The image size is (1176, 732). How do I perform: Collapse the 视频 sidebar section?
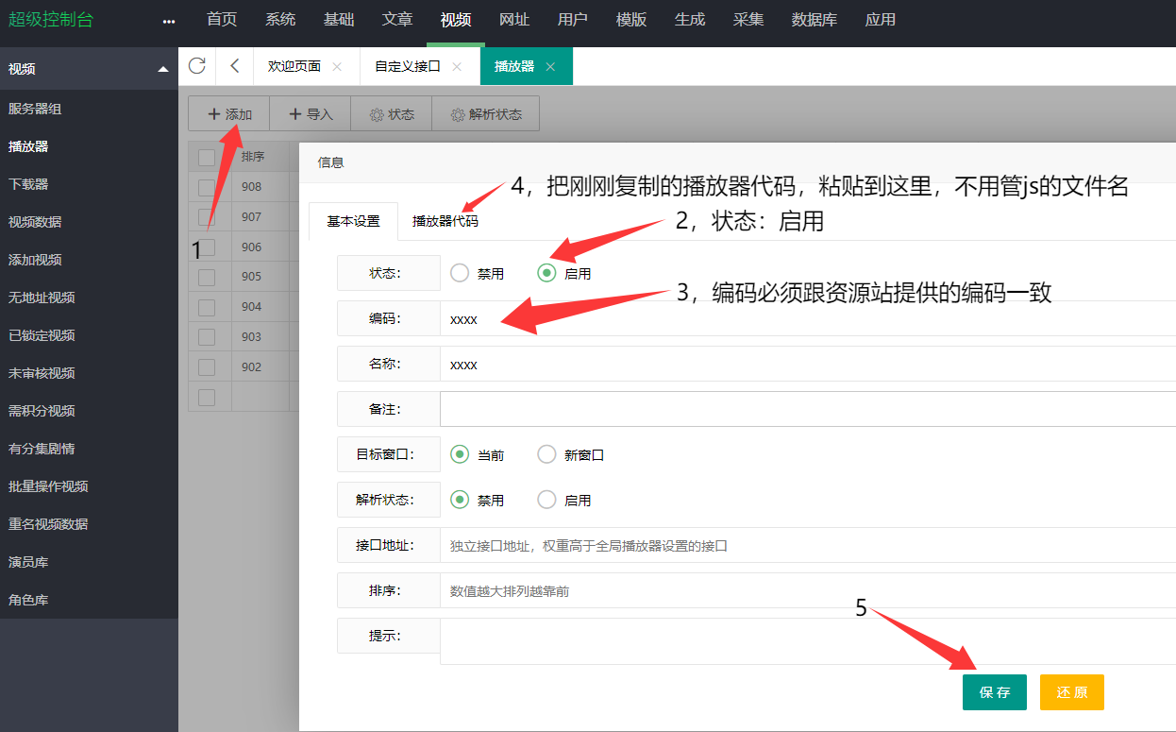coord(163,69)
